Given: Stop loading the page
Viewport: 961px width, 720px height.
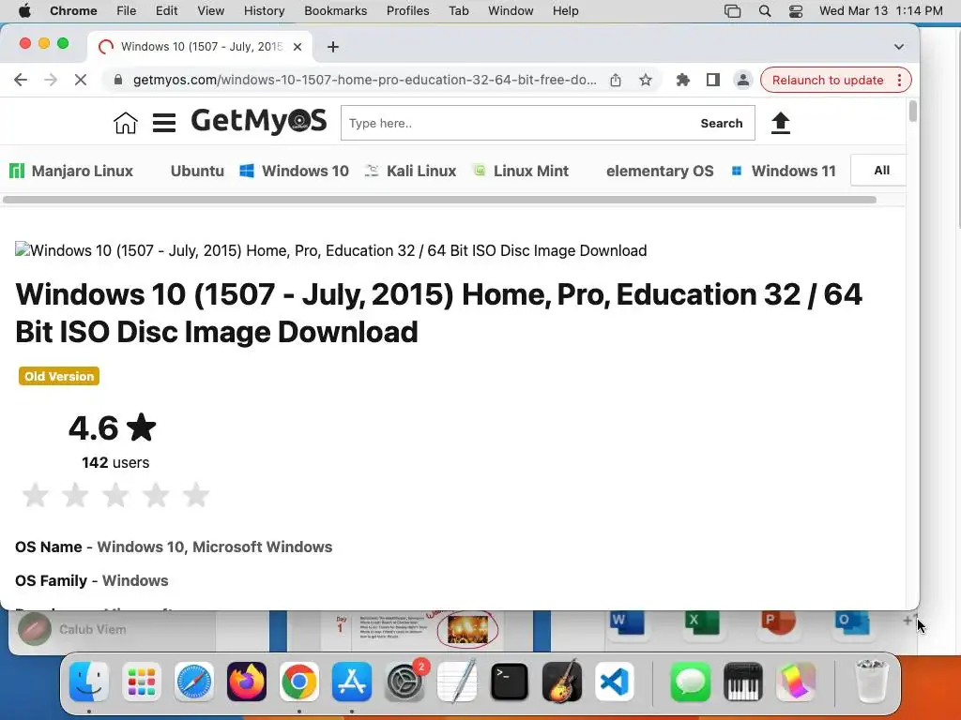Looking at the screenshot, I should pos(81,80).
